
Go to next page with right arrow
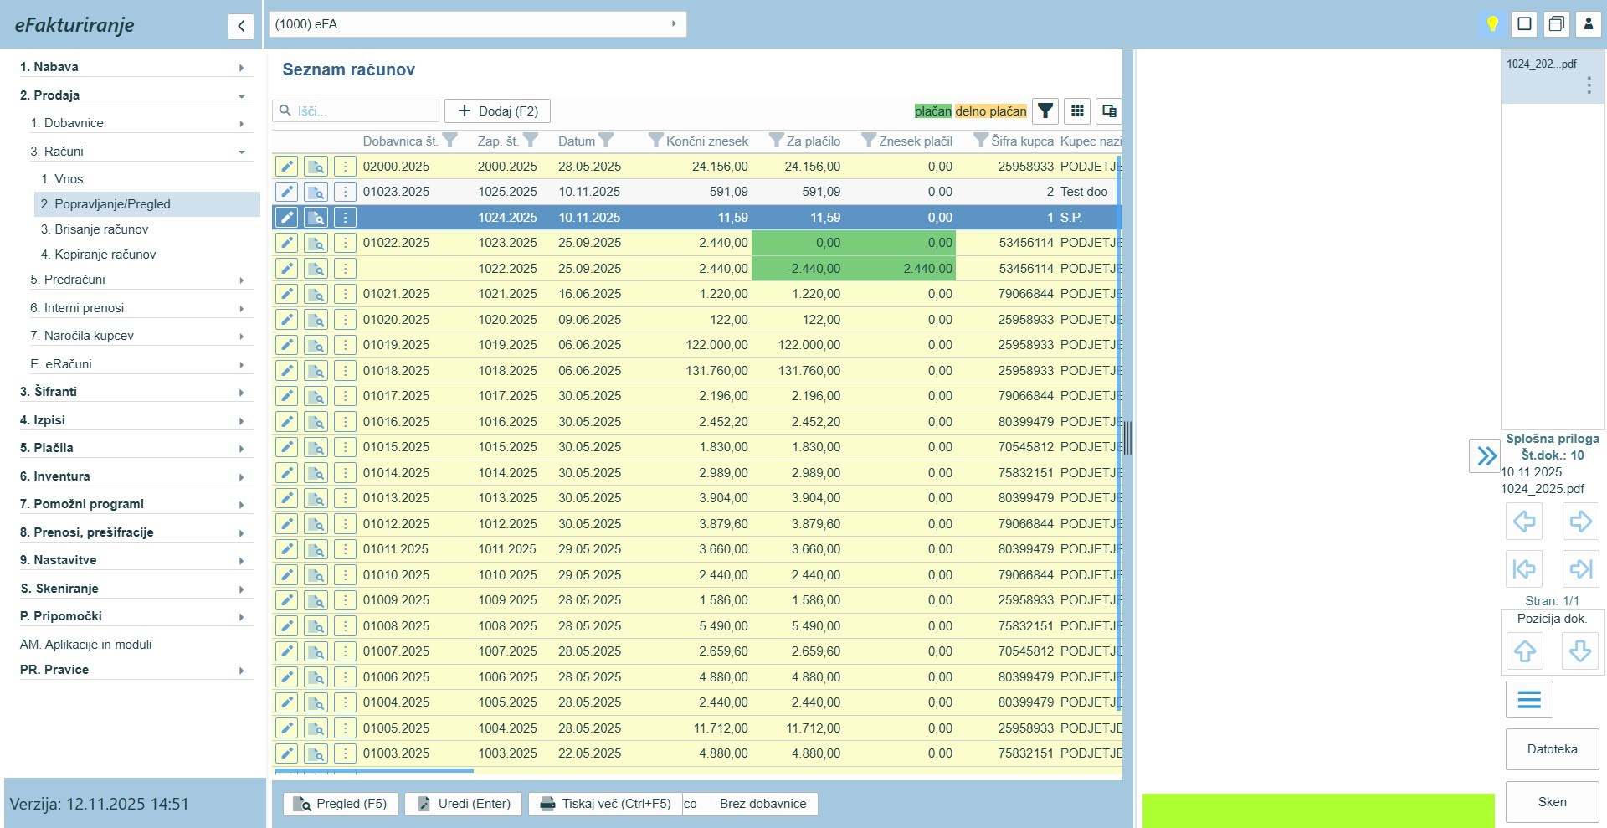[1580, 522]
